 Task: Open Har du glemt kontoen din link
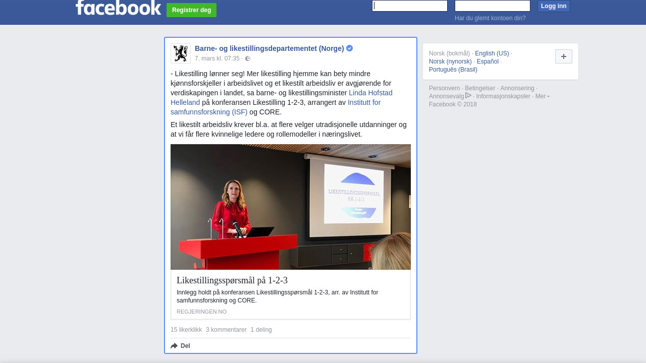click(490, 18)
